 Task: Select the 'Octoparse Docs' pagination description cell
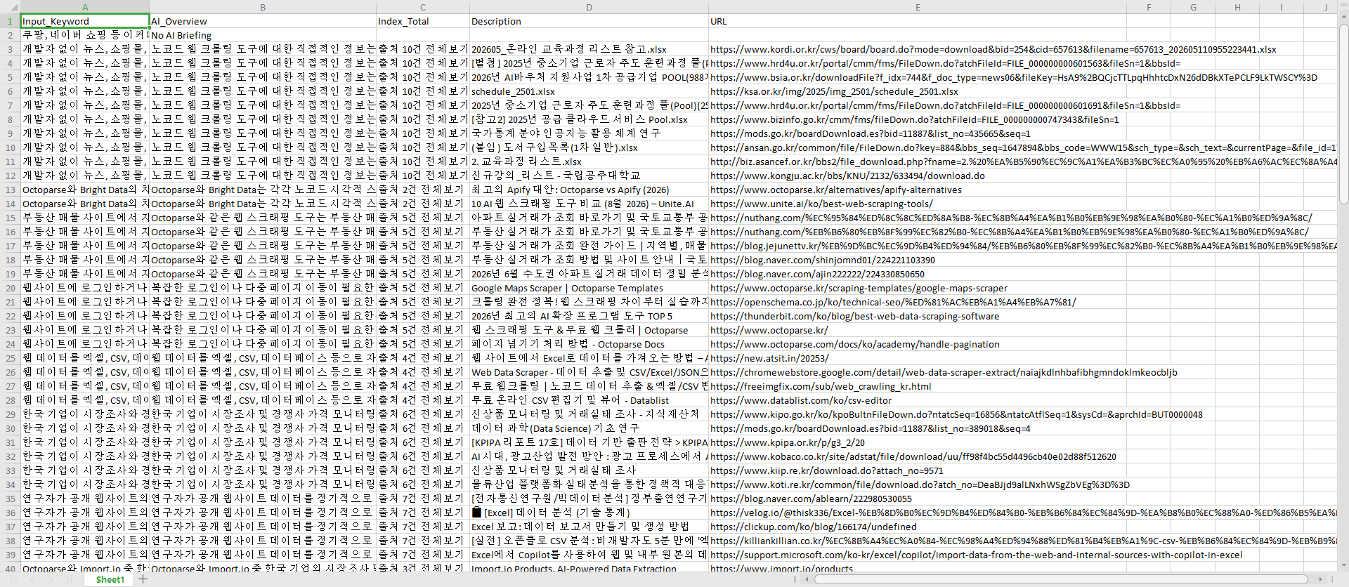coord(589,344)
